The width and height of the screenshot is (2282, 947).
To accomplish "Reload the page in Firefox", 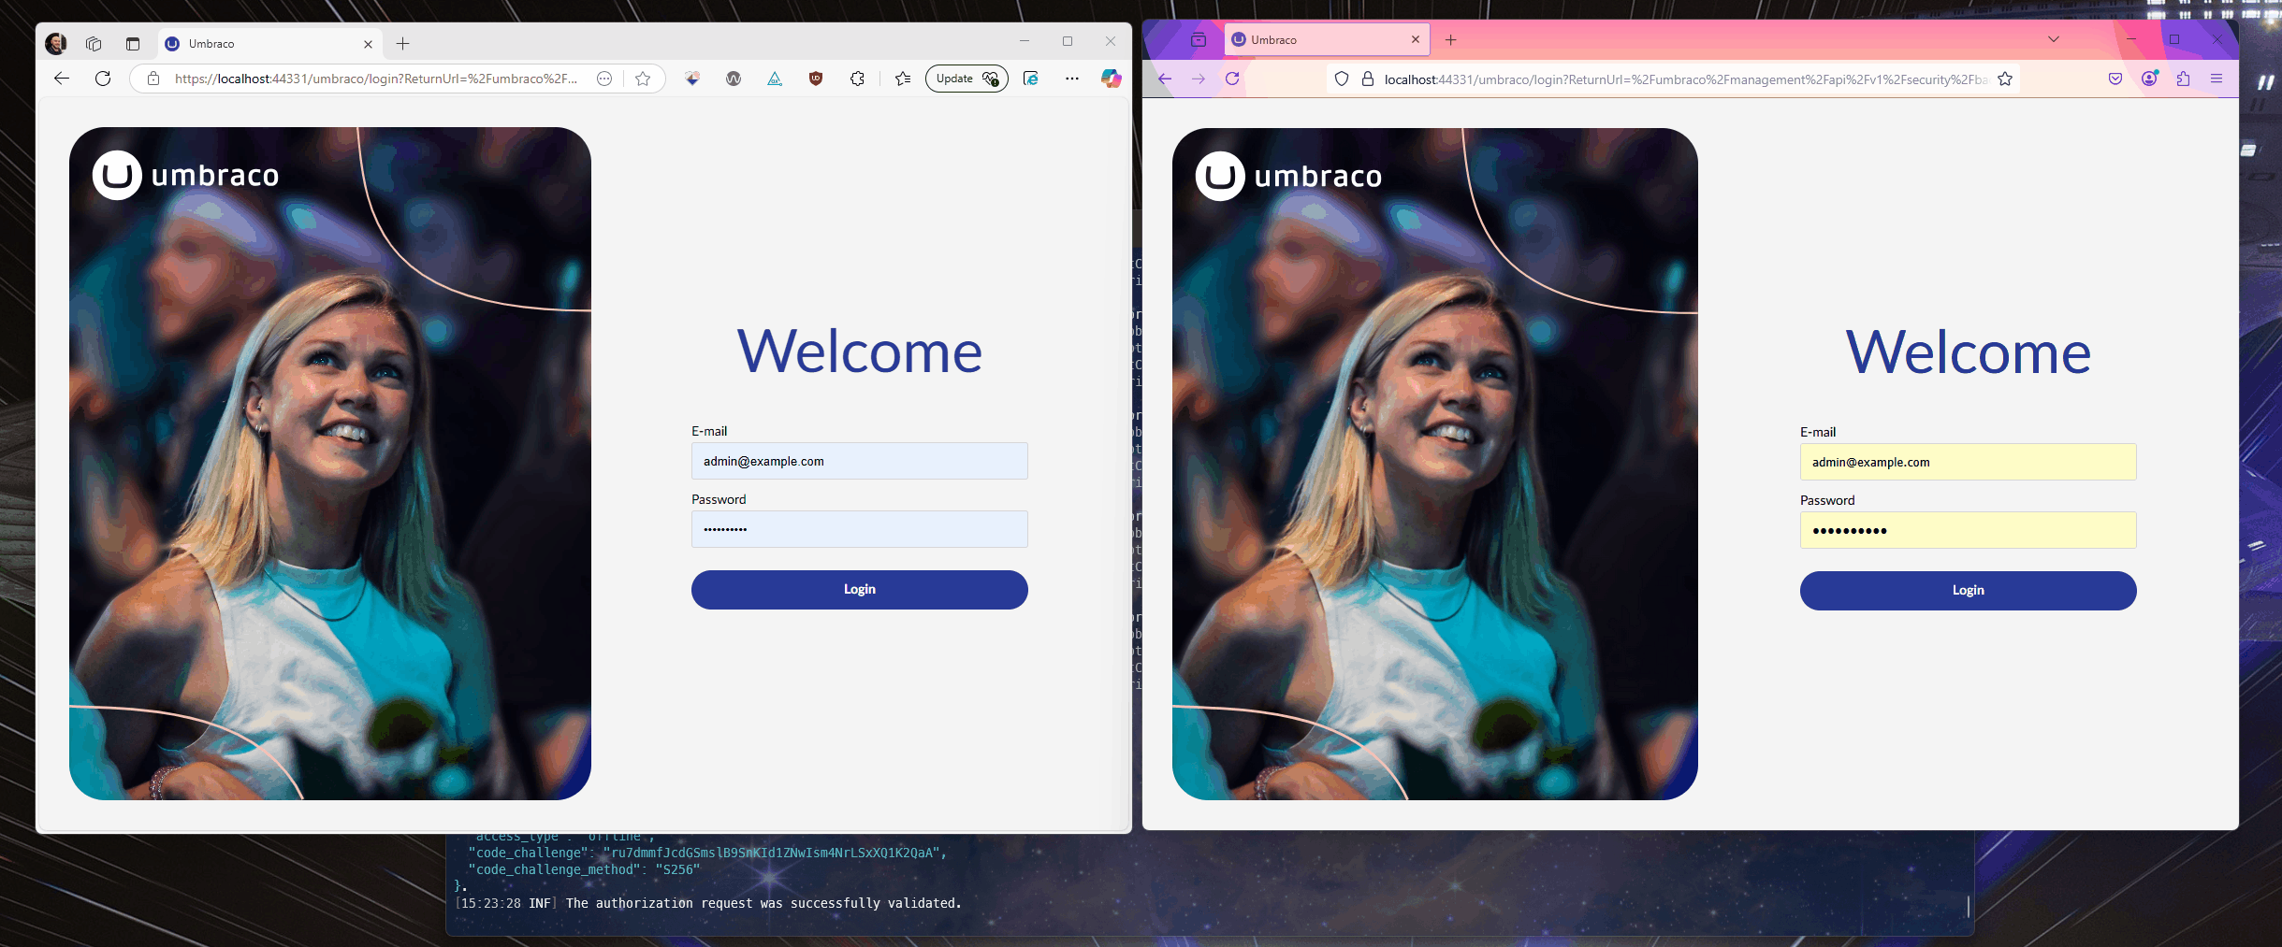I will pos(1232,79).
